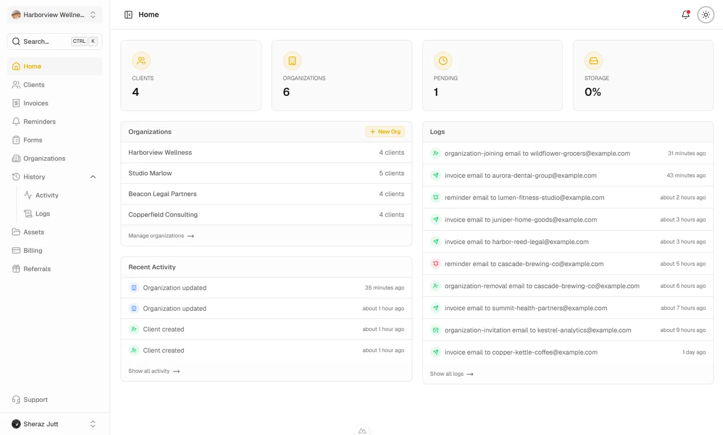The height and width of the screenshot is (435, 723).
Task: Select the Studio Marlow organization row
Action: click(266, 173)
